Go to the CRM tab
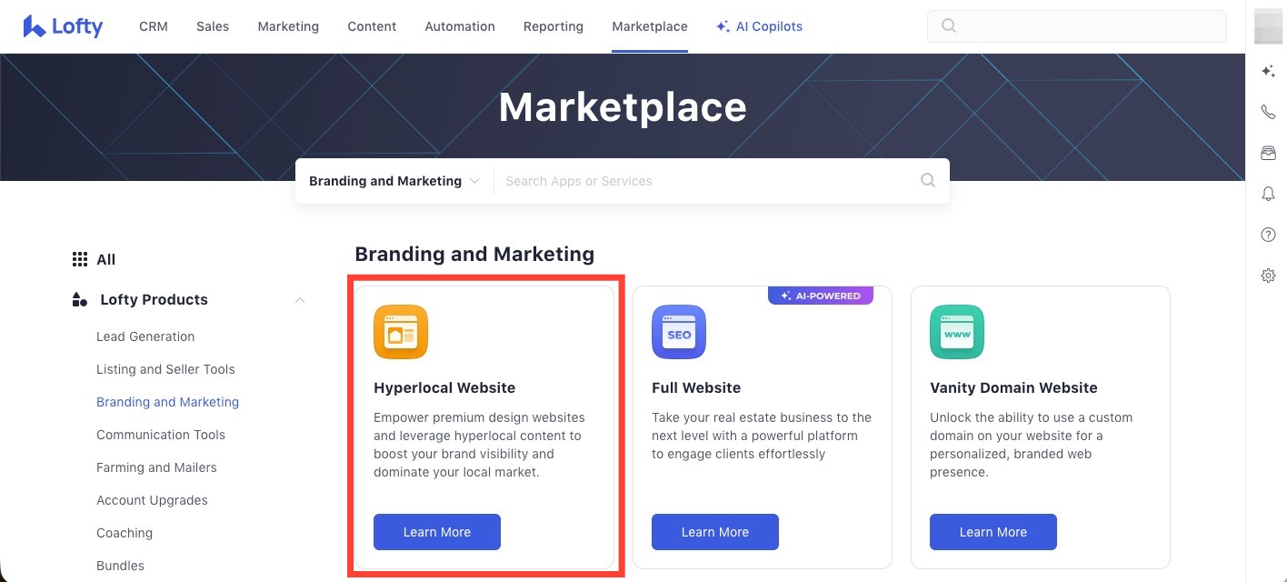This screenshot has height=582, width=1287. click(154, 26)
